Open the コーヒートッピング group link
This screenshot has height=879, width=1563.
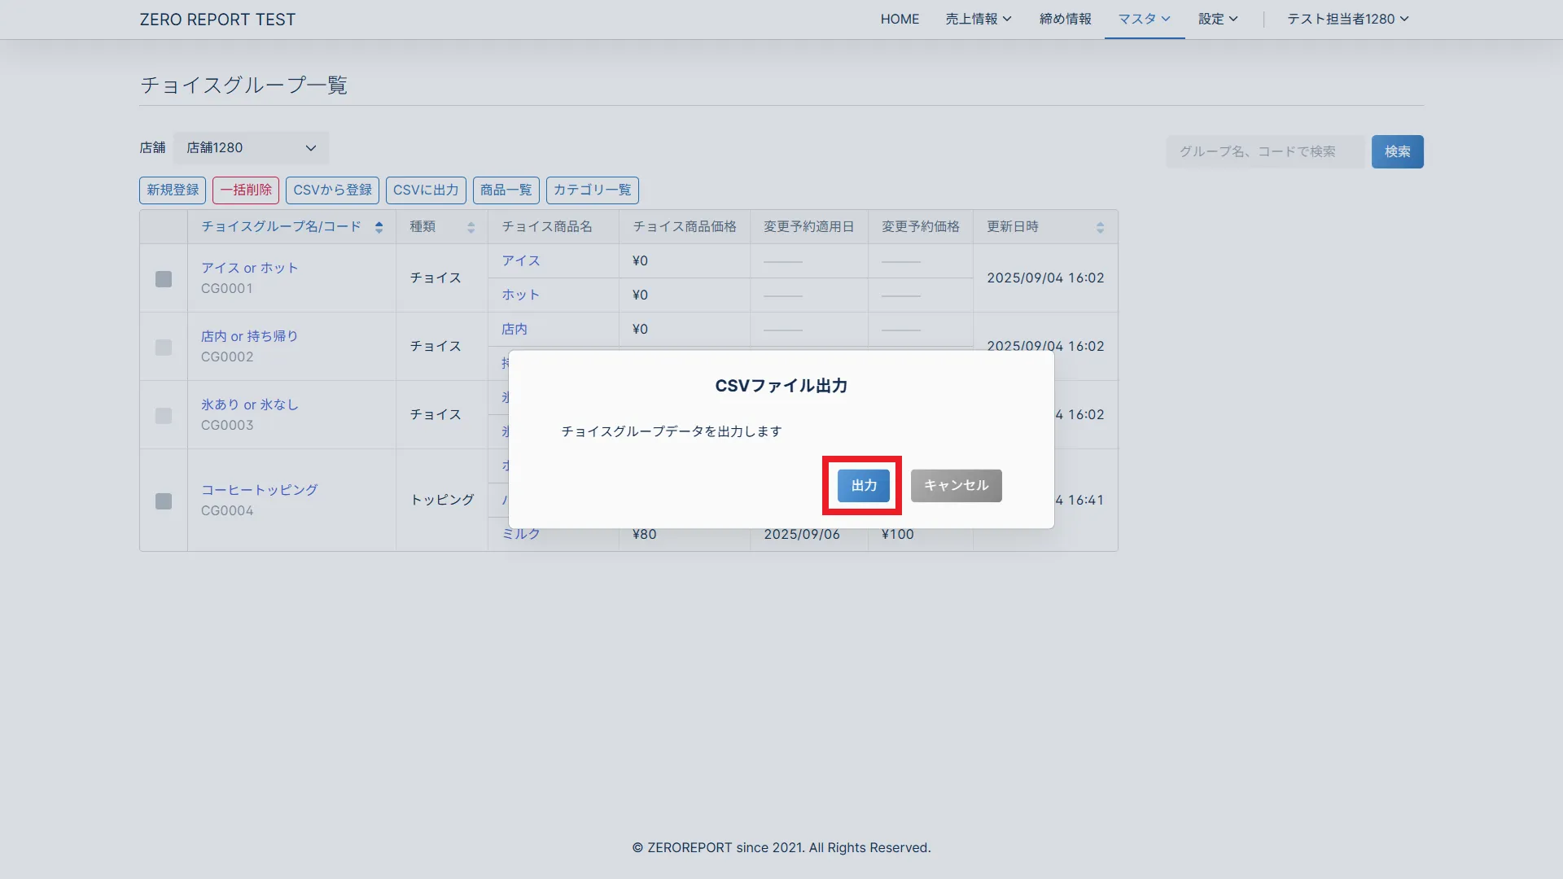click(259, 490)
